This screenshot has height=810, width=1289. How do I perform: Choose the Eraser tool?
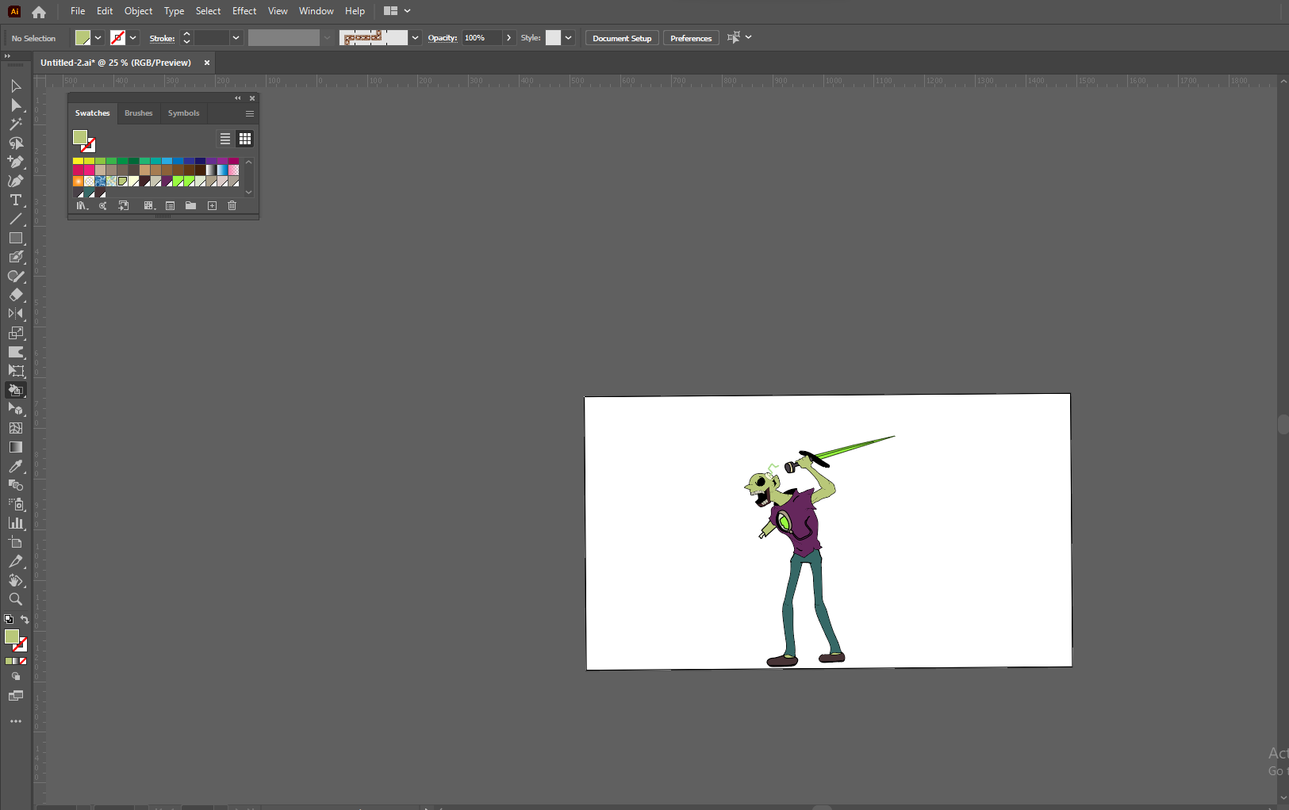coord(15,295)
